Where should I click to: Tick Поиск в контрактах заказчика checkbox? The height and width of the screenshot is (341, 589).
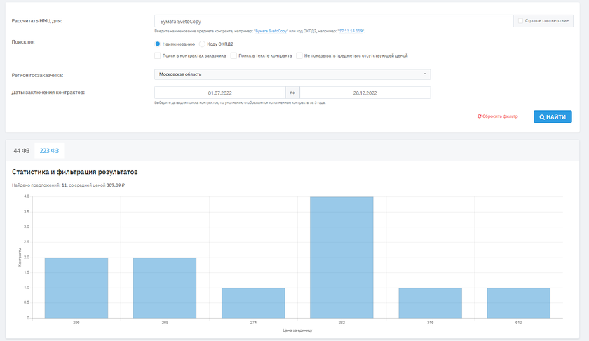158,55
